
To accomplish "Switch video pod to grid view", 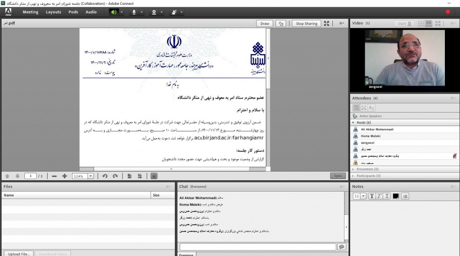I will (x=421, y=23).
